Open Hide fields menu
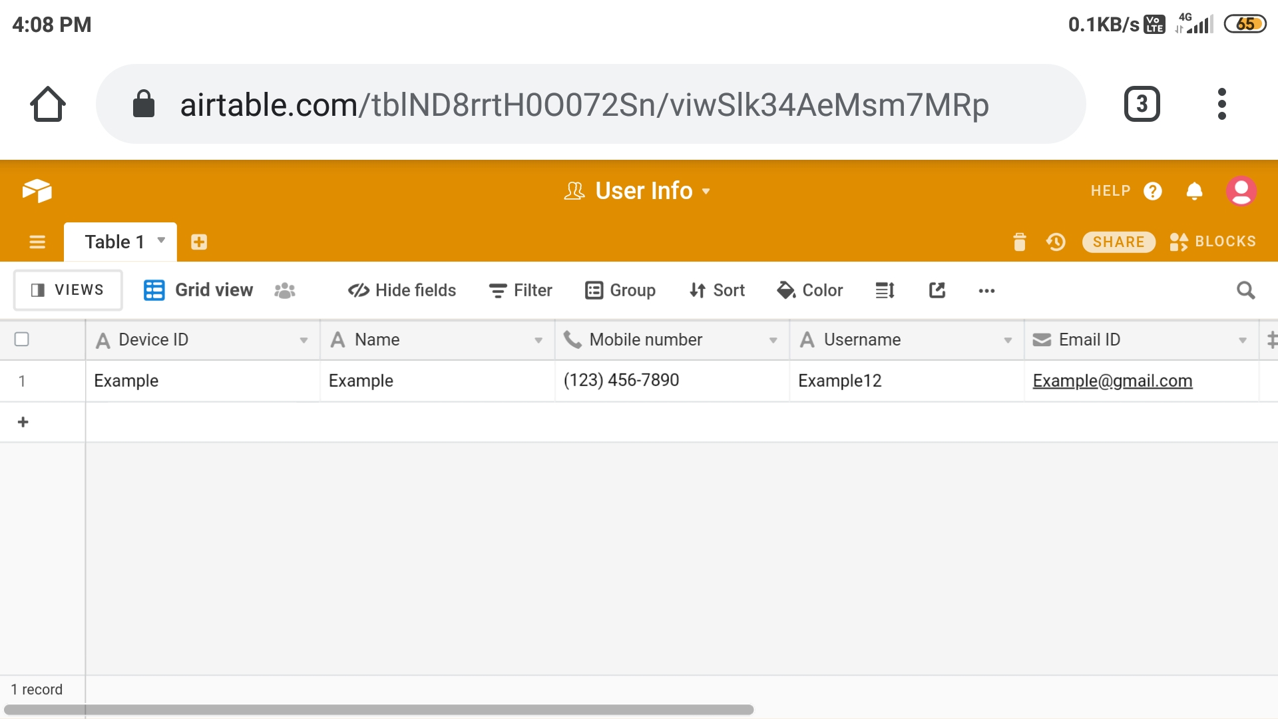This screenshot has height=719, width=1278. (402, 290)
